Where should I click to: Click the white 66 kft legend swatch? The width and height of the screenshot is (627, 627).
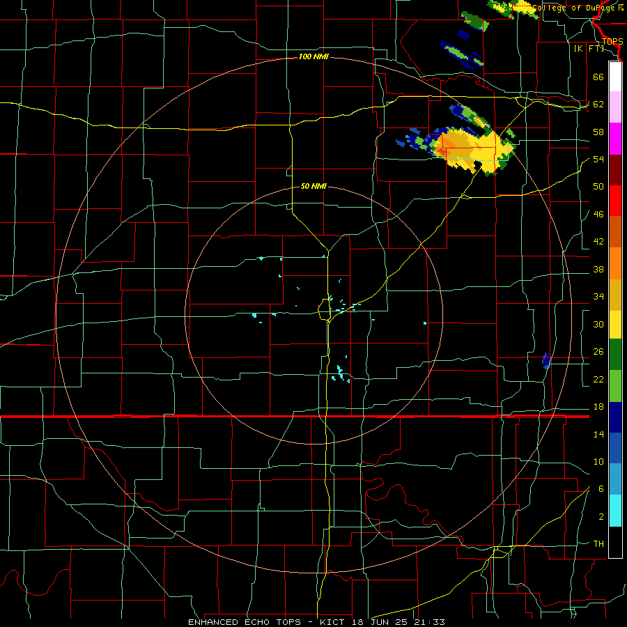tap(615, 77)
